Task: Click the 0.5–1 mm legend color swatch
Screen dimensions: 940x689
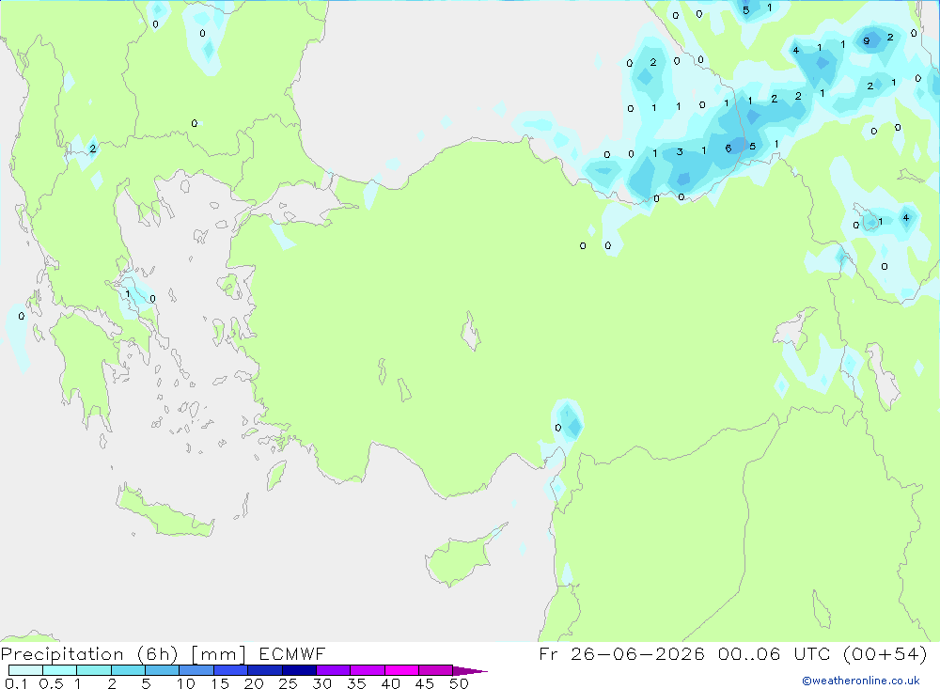Action: [x=60, y=670]
